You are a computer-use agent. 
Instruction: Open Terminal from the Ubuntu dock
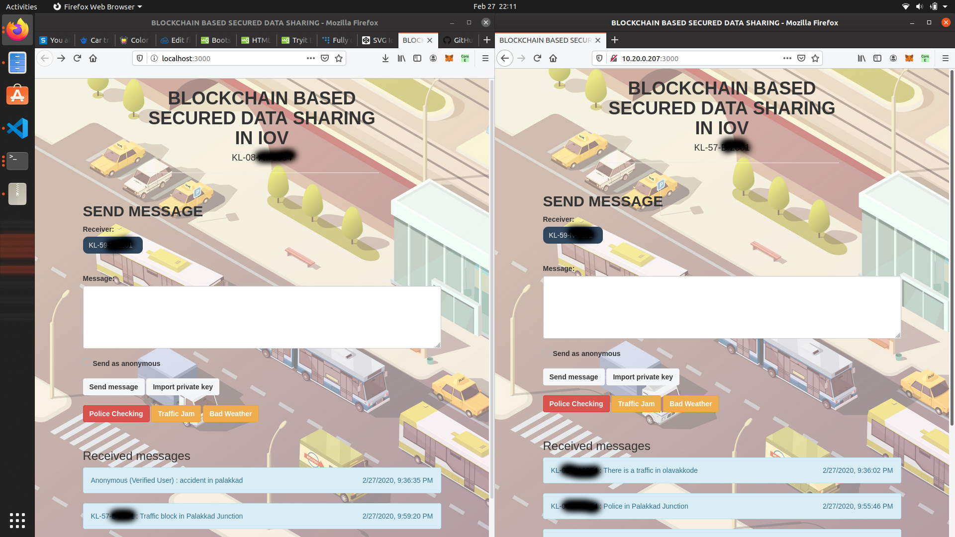17,161
